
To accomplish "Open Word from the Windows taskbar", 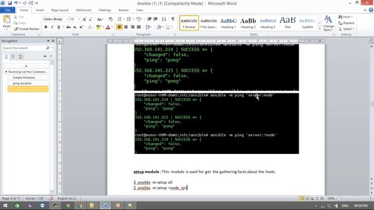I will (x=105, y=205).
